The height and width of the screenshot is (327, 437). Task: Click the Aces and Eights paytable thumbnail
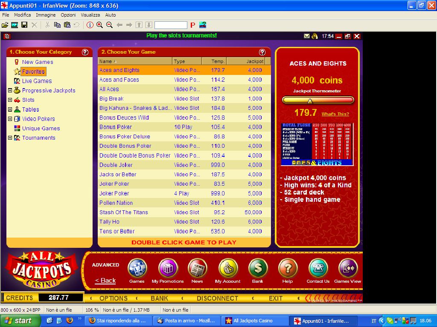pyautogui.click(x=318, y=144)
